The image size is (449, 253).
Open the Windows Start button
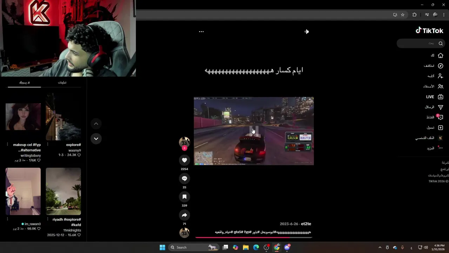[x=162, y=247]
